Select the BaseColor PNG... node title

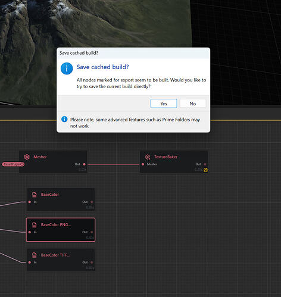[x=56, y=225]
